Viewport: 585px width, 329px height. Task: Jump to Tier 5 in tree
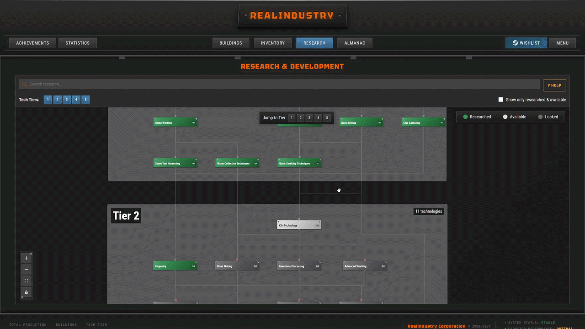coord(327,118)
